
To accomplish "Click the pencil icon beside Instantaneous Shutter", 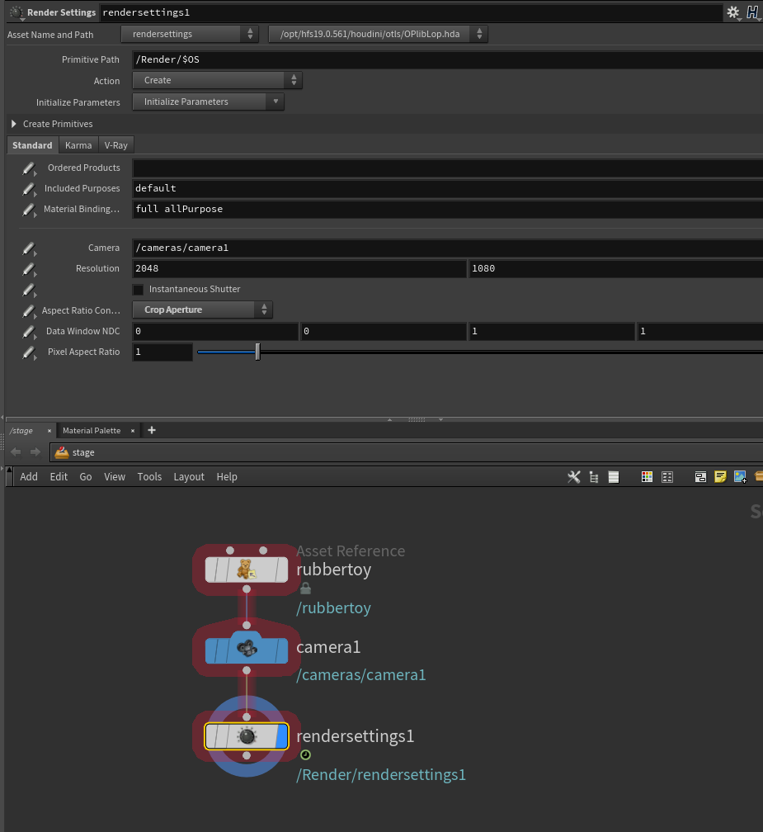I will [29, 291].
